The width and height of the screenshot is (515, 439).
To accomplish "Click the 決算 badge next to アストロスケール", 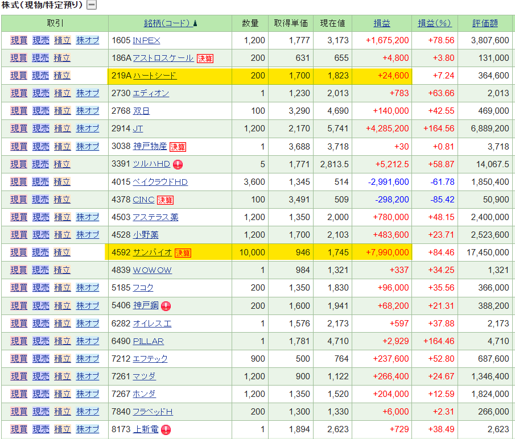I will coord(204,58).
